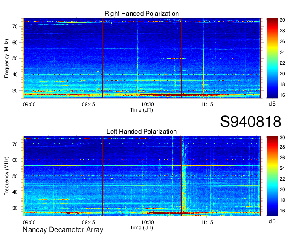
Task: Click inside the Left Handed Polarization spectrogram
Action: pyautogui.click(x=142, y=176)
